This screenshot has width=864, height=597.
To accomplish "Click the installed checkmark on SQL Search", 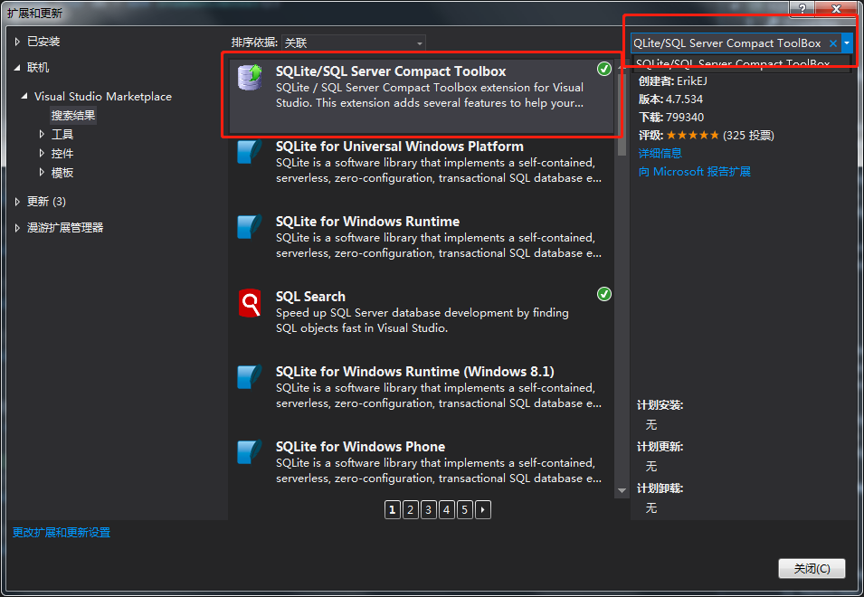I will tap(604, 294).
